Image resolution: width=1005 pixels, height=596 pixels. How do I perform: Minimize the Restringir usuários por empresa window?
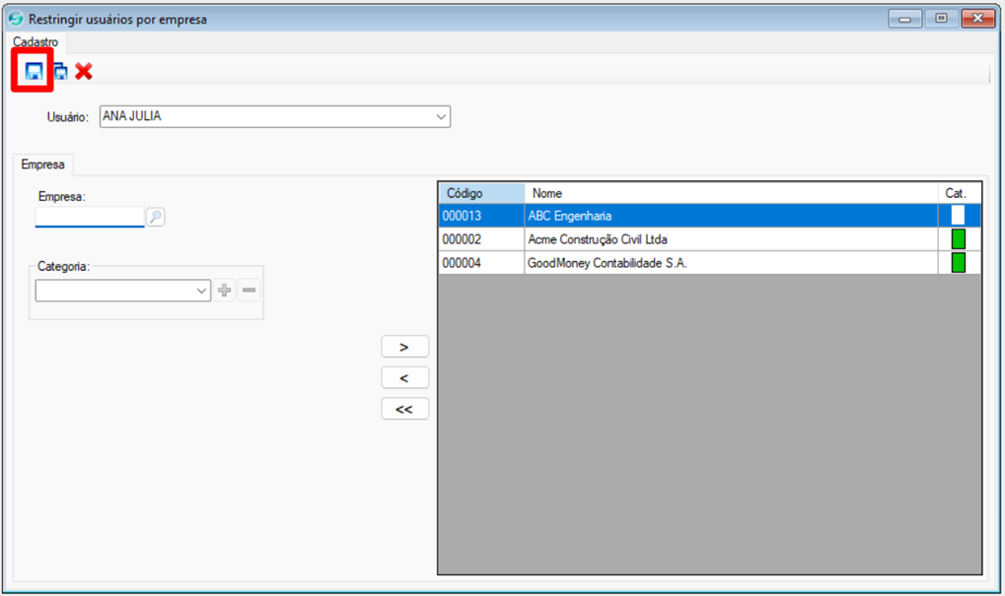[x=905, y=19]
